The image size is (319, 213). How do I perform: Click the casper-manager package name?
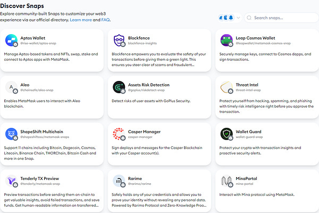point(140,137)
